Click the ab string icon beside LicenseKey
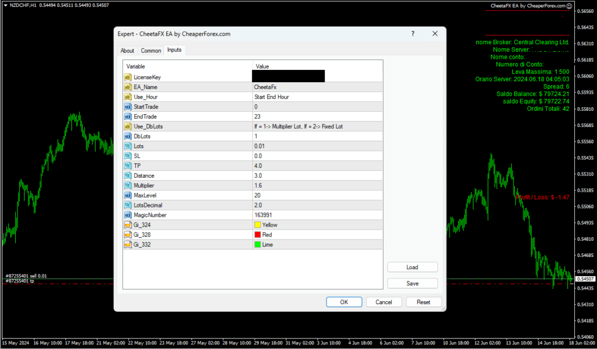This screenshot has height=349, width=597. click(128, 77)
